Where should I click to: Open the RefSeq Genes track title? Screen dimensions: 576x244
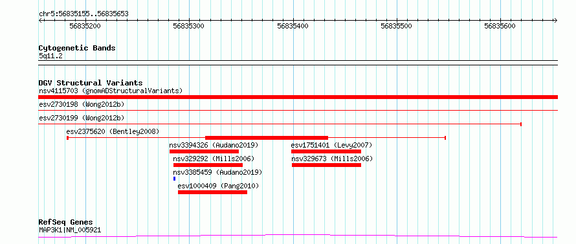[66, 223]
